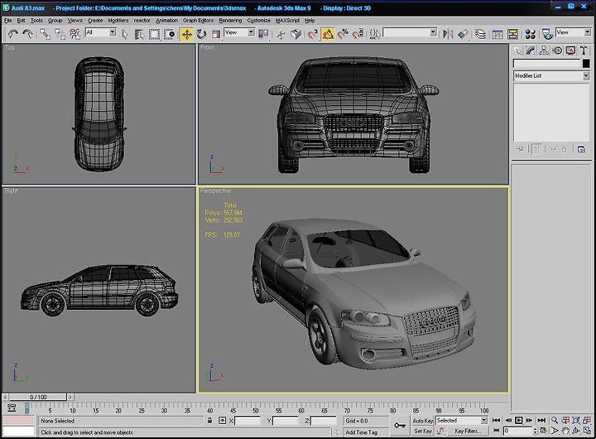Open the Mini Curve Editor
The width and height of the screenshot is (596, 439).
tap(12, 408)
